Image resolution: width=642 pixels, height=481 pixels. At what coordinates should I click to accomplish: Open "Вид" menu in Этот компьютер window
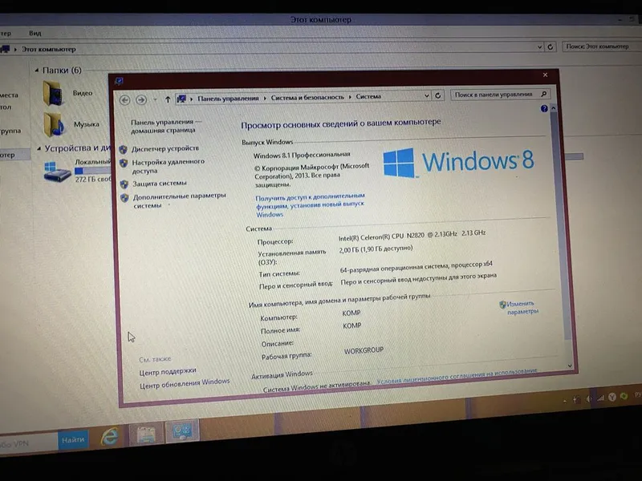click(35, 33)
